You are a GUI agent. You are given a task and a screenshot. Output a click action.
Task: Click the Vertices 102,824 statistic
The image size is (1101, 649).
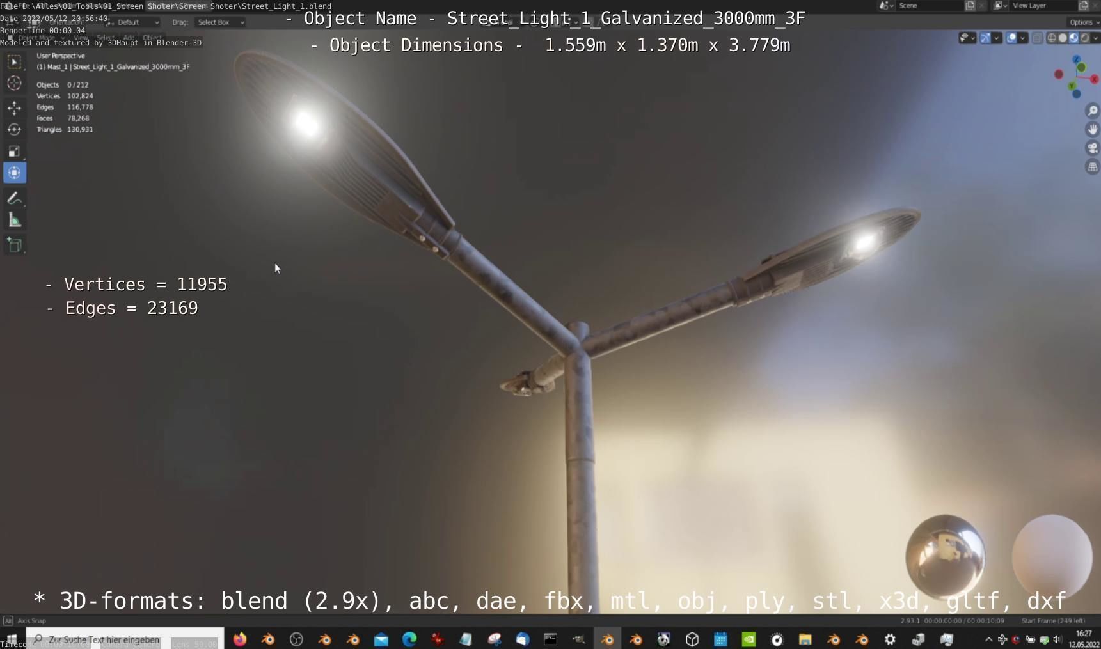tap(65, 96)
